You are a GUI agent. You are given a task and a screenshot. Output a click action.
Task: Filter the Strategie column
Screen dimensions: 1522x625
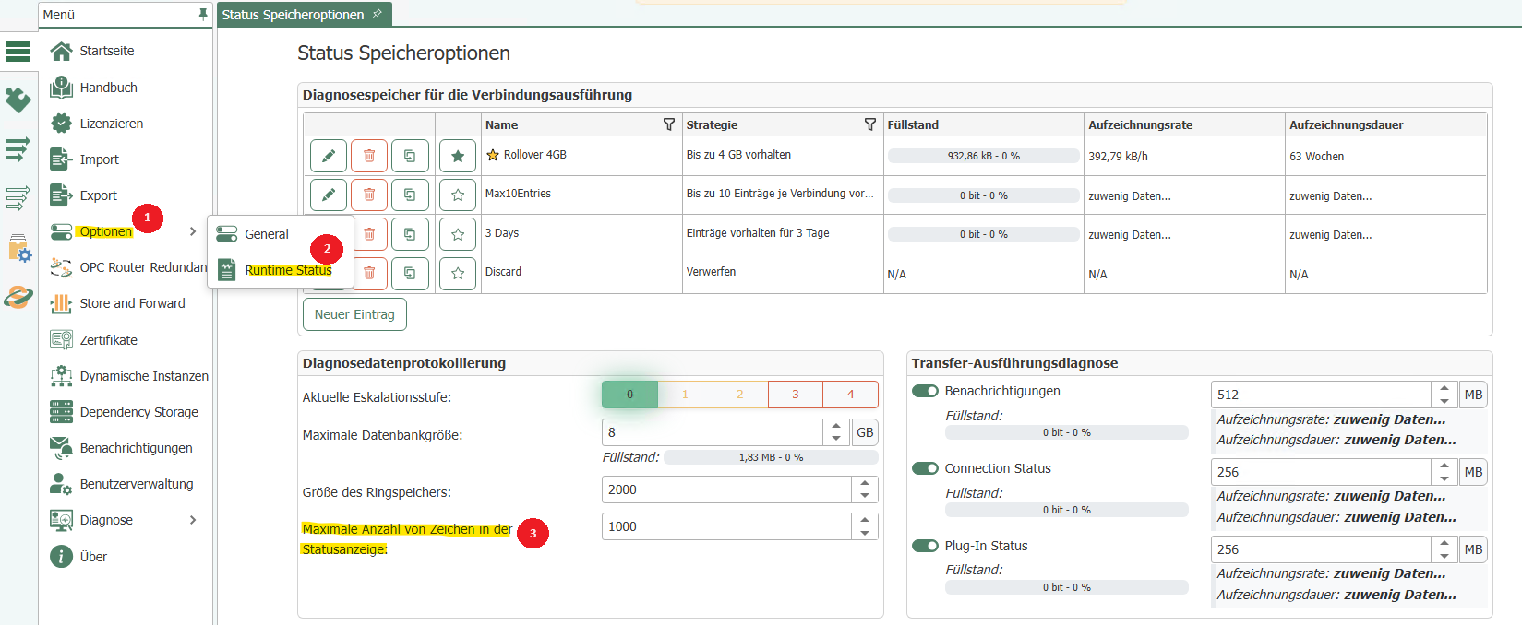(x=869, y=124)
